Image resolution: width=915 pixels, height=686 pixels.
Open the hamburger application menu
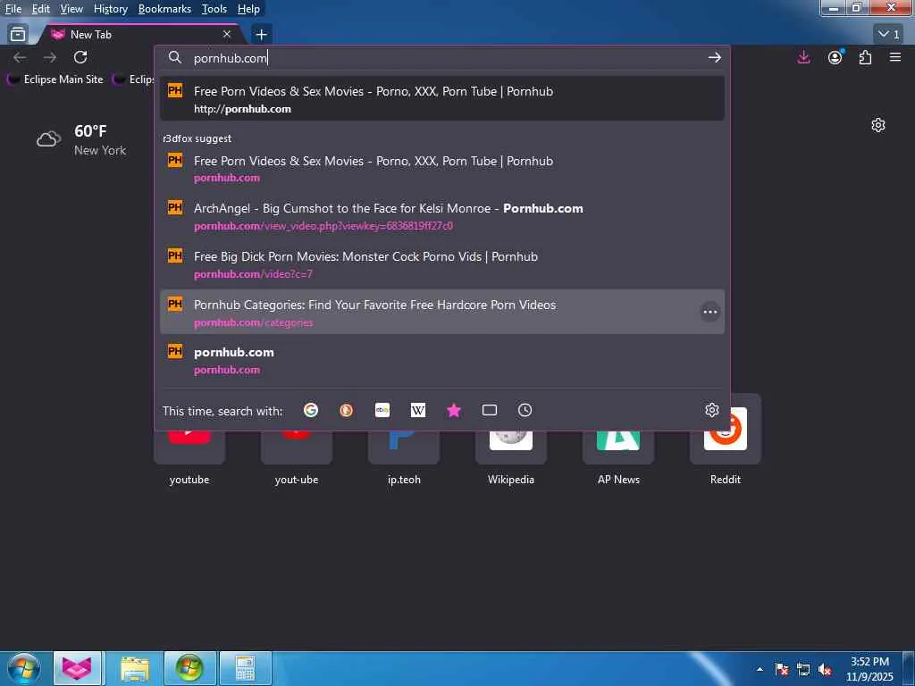click(895, 57)
